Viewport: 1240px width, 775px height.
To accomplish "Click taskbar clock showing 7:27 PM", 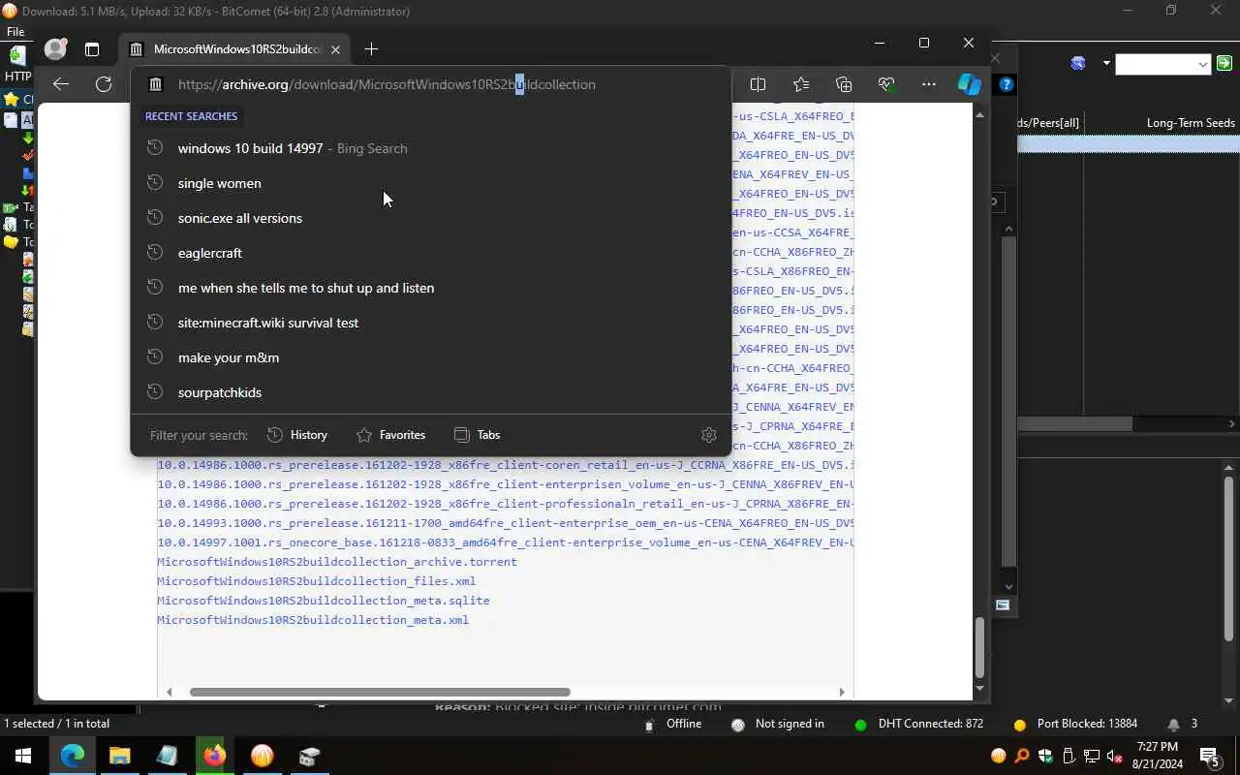I will 1157,756.
